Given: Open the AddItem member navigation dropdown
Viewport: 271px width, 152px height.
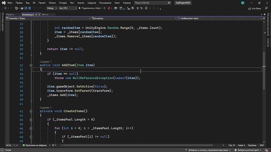Looking at the screenshot, I should coord(220,18).
